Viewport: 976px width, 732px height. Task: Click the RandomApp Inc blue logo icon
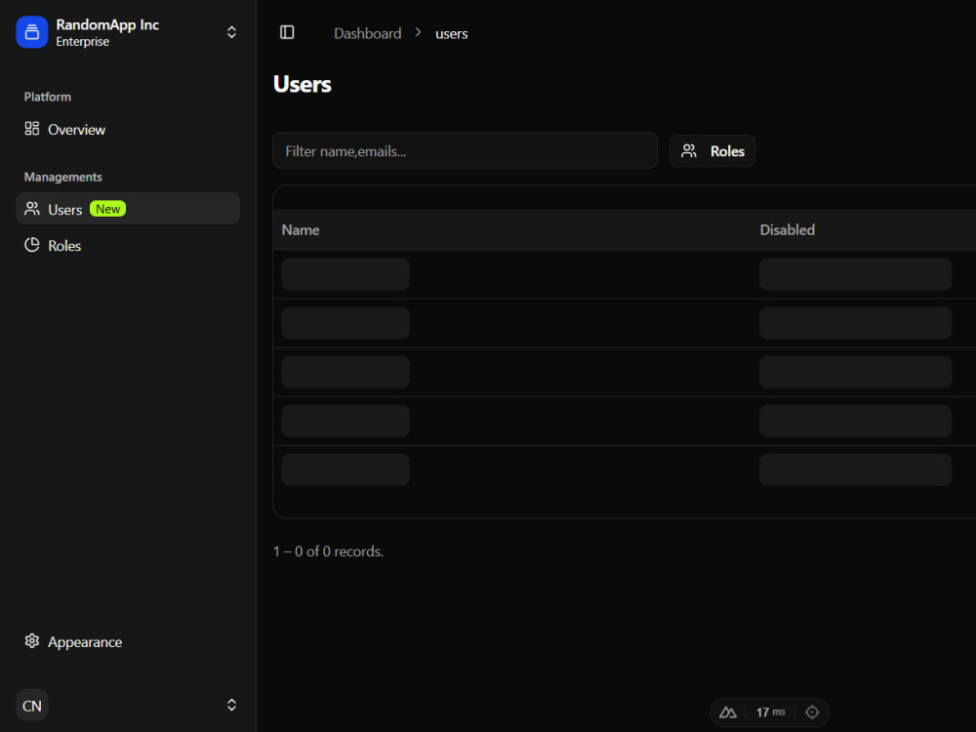click(32, 32)
